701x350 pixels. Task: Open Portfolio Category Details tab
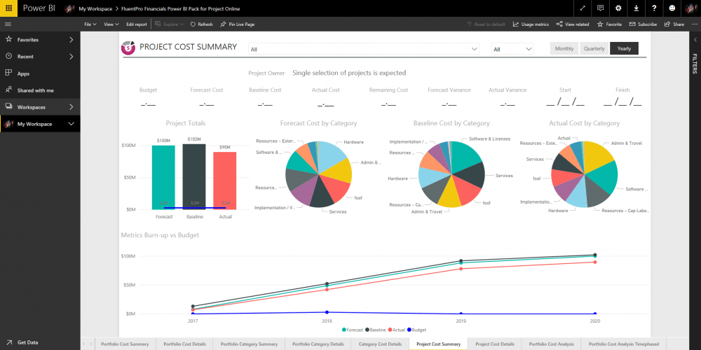click(318, 344)
